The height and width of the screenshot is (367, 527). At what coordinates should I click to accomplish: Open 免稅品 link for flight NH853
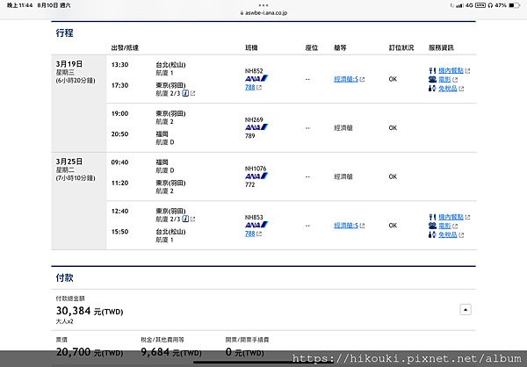tap(448, 234)
